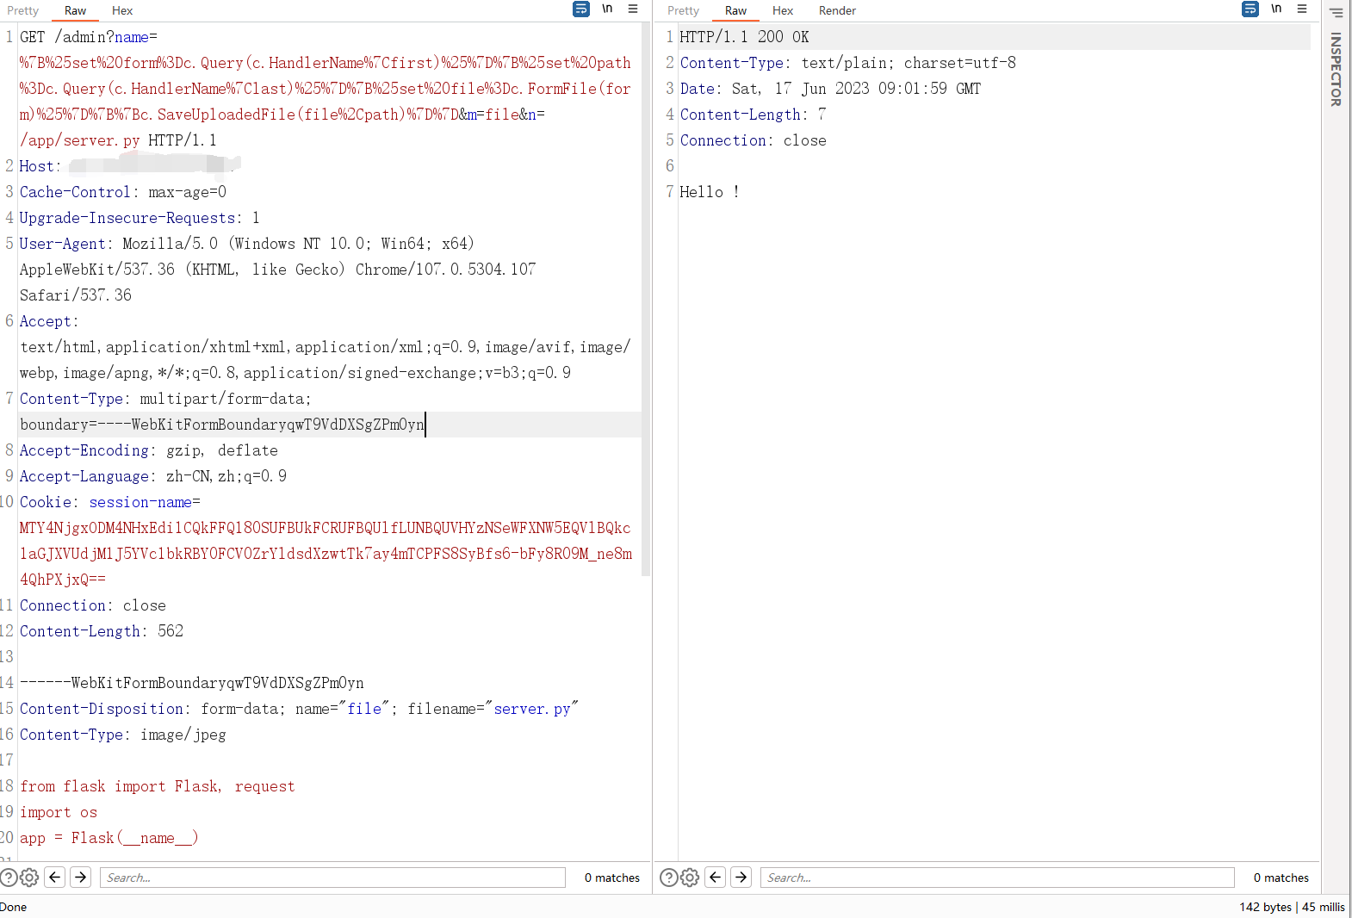The width and height of the screenshot is (1352, 918).
Task: Toggle word wrap icon in request pane
Action: [581, 9]
